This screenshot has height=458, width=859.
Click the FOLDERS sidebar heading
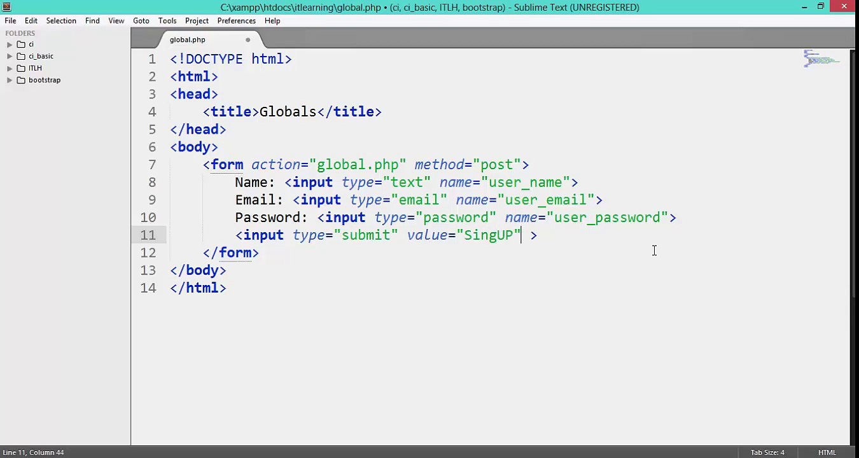20,33
